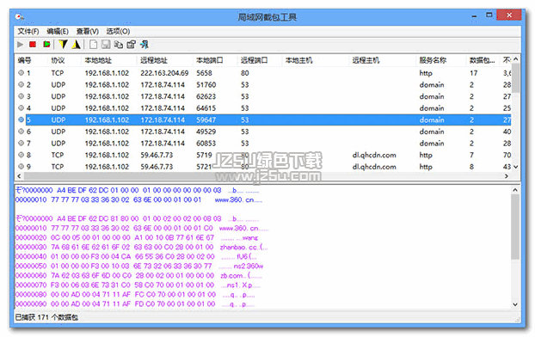Click local port 51760 in row 2
This screenshot has height=337, width=535.
[206, 84]
